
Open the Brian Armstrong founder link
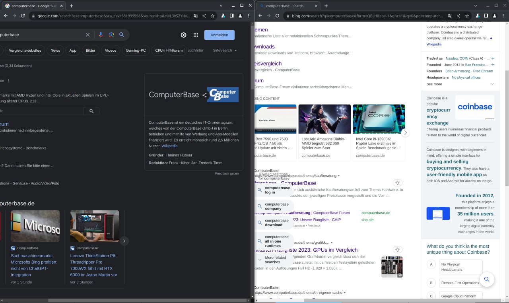point(458,71)
